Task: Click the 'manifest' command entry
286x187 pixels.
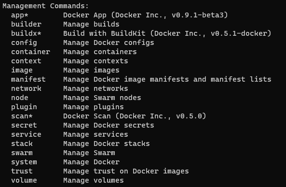Action: [x=28, y=79]
